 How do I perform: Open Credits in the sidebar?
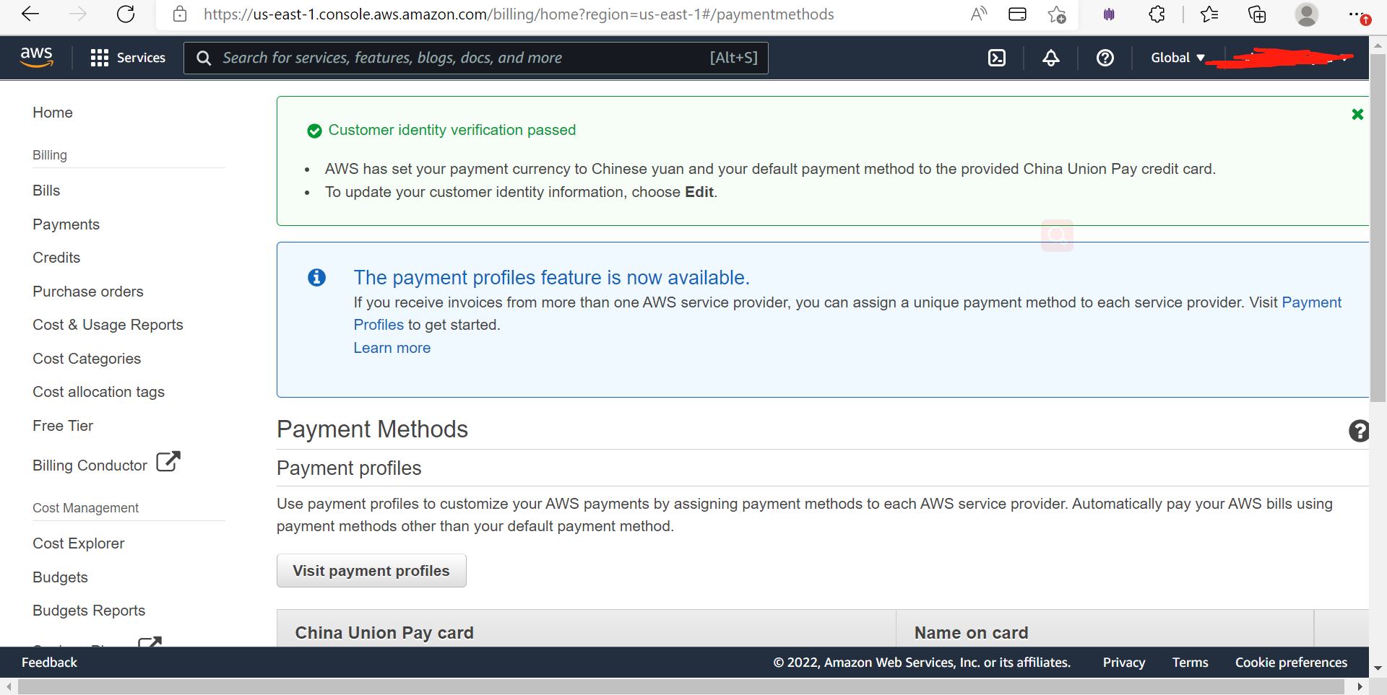tap(56, 258)
